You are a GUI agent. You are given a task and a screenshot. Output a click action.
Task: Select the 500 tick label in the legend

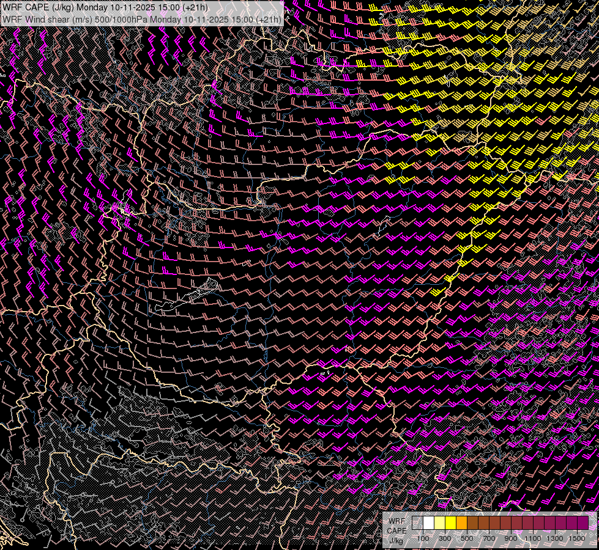pos(467,538)
